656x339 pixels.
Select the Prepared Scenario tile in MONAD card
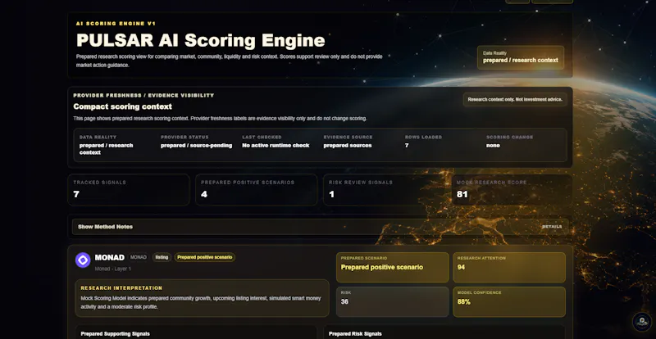393,268
